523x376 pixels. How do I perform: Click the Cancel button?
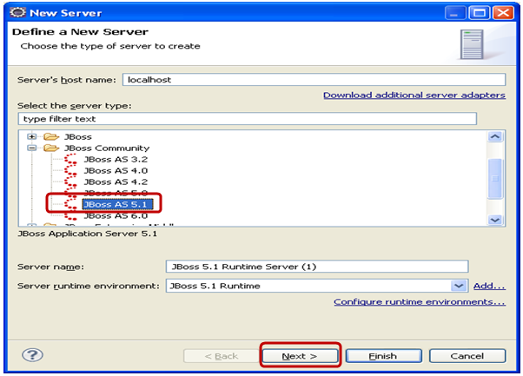[x=467, y=356]
